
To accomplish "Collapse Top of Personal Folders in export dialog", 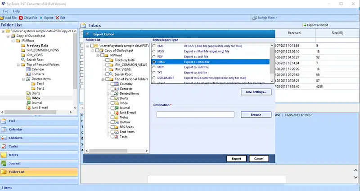I will point(103,79).
